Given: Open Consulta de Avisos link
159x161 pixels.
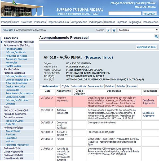Looking at the screenshot, I should (15, 97).
